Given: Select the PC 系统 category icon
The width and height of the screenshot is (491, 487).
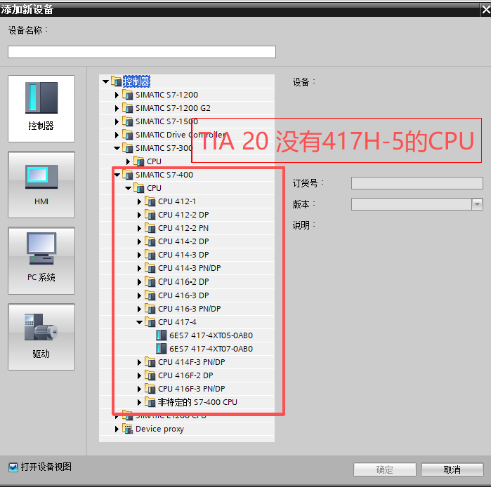Looking at the screenshot, I should tap(41, 260).
